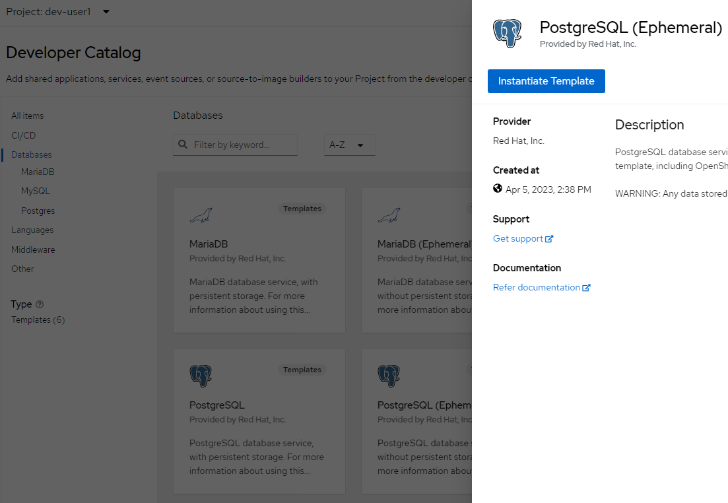Click the PostgreSQL (Ephemeral) panel title
This screenshot has width=728, height=503.
631,28
